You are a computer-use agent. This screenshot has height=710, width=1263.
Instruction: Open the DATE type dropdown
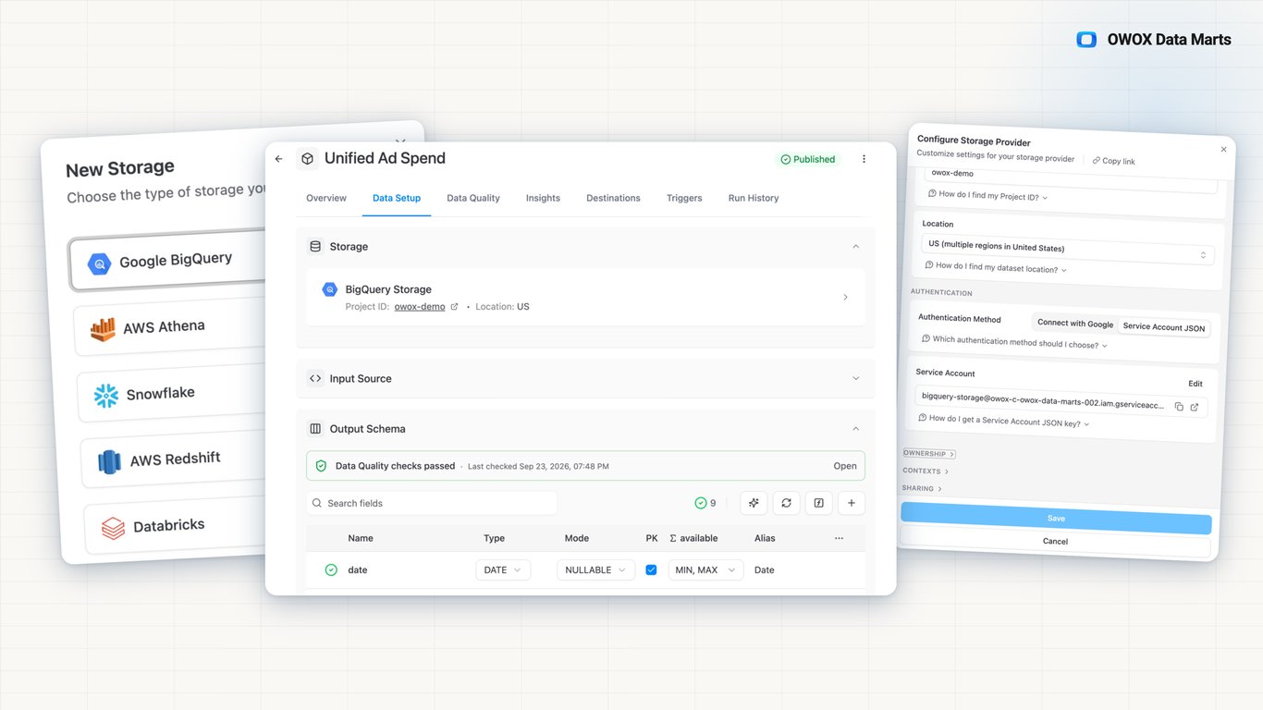(x=503, y=569)
